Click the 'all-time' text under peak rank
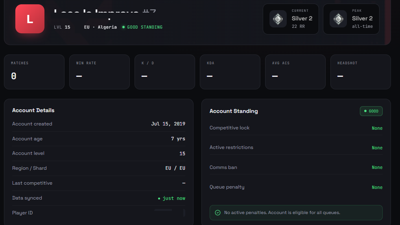400x225 pixels. pyautogui.click(x=362, y=26)
